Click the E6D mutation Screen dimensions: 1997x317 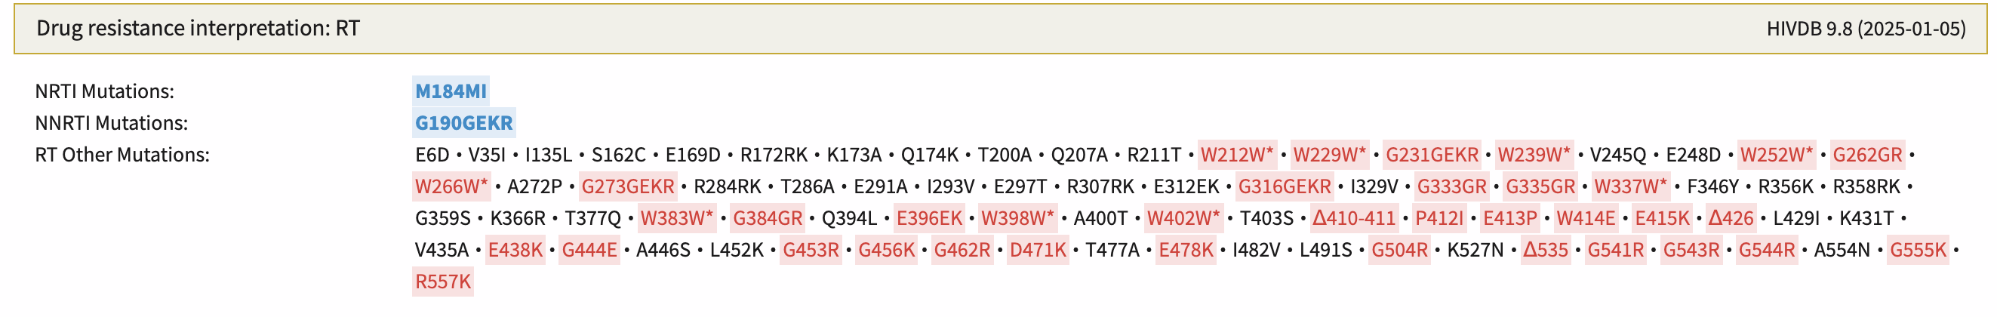432,155
